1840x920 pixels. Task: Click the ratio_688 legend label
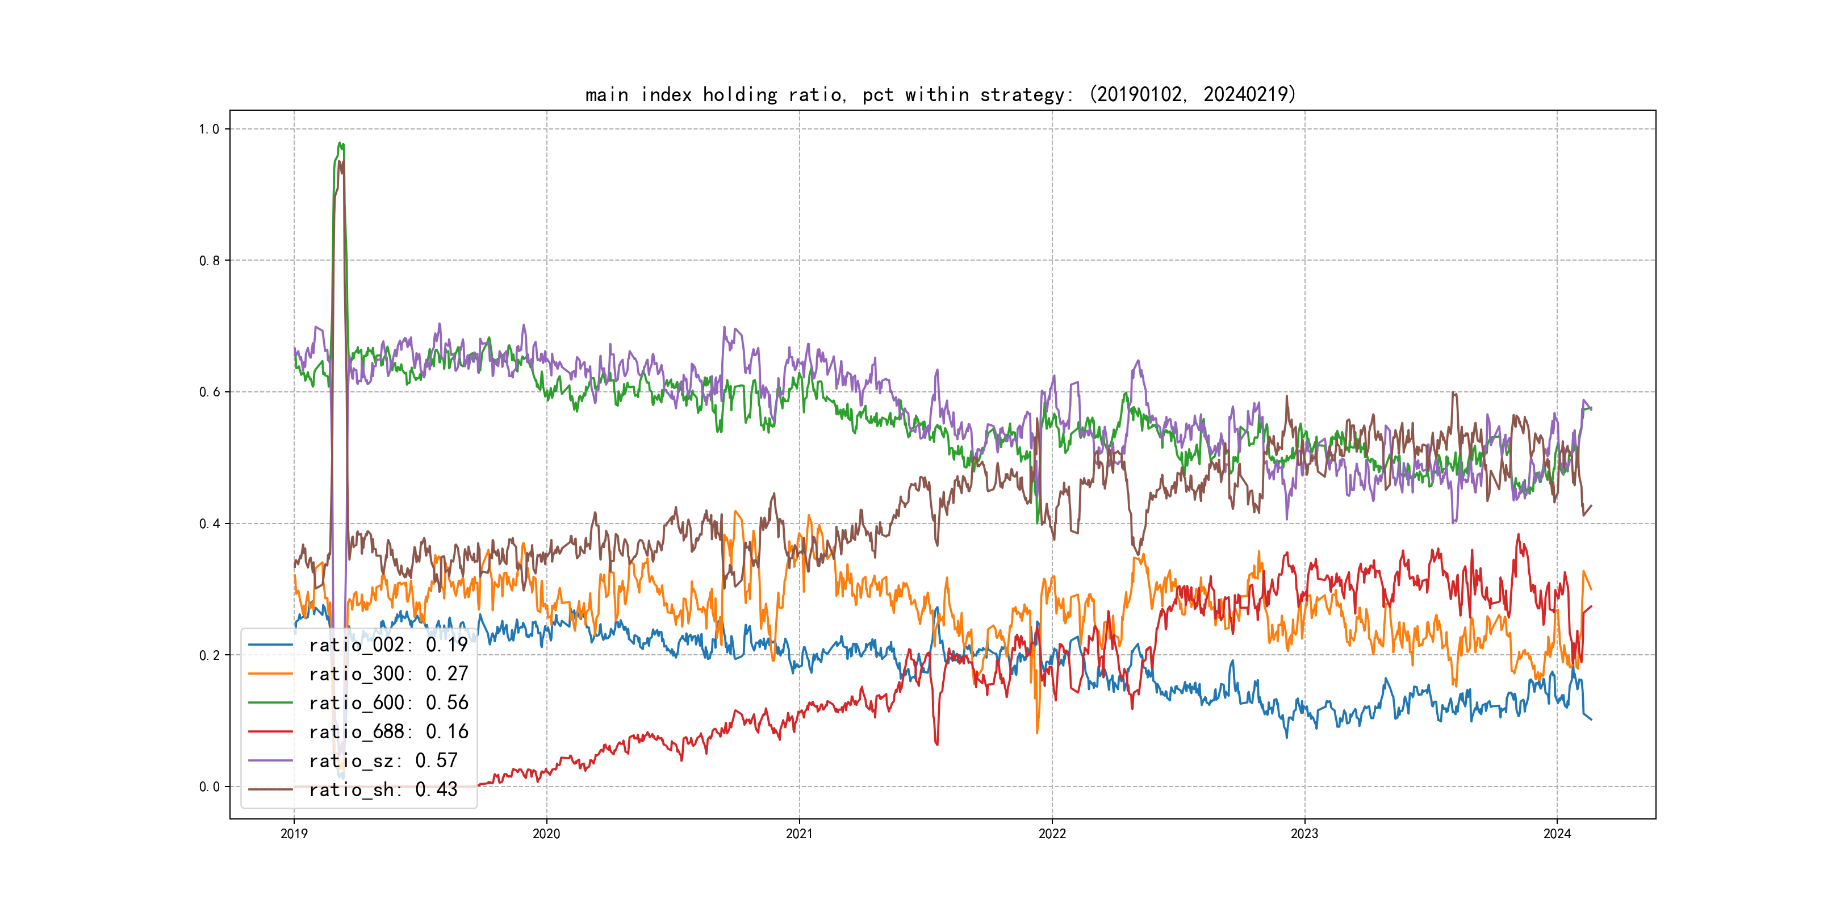388,731
